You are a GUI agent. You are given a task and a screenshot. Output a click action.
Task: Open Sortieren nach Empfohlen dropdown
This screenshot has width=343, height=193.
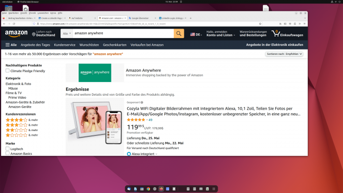pyautogui.click(x=284, y=54)
